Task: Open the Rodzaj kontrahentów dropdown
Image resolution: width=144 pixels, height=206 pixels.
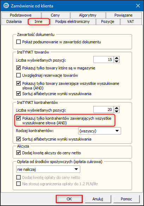Action: [99, 131]
